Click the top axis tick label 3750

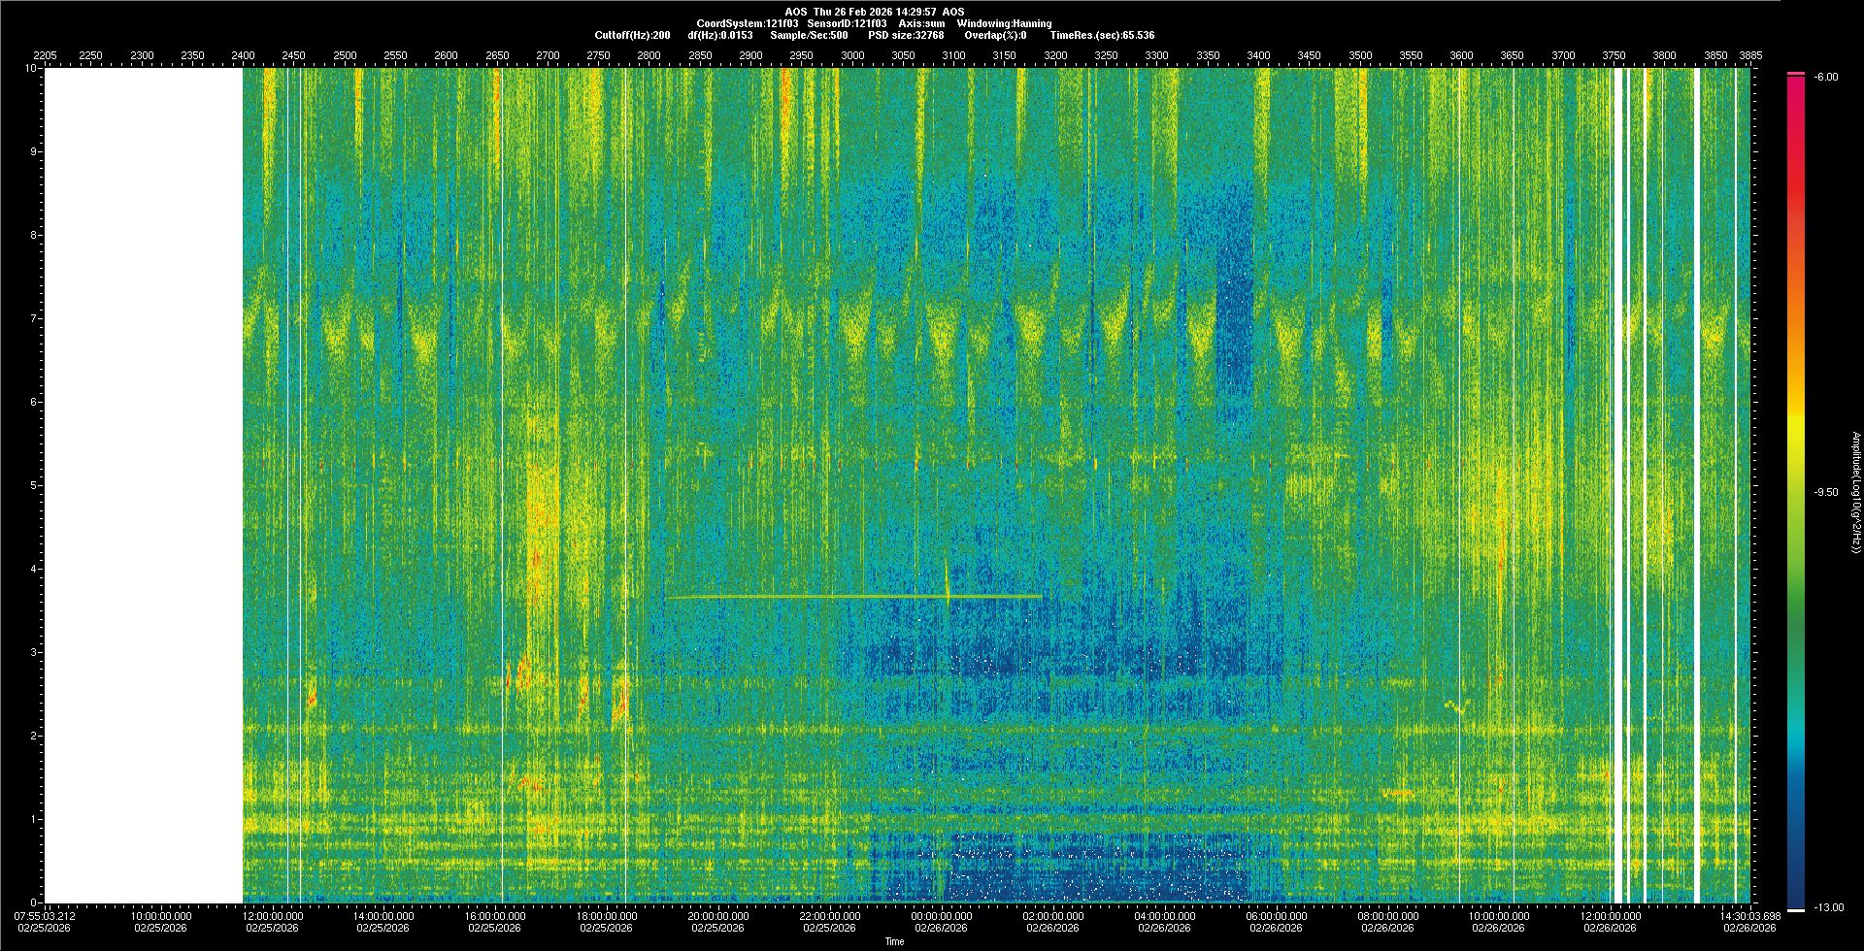tap(1614, 56)
